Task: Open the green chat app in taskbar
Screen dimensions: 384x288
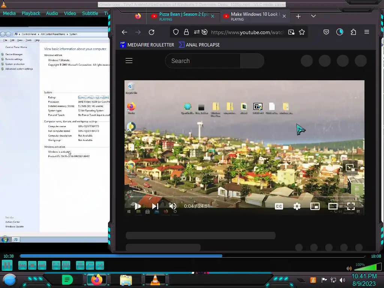Action: tap(67, 280)
